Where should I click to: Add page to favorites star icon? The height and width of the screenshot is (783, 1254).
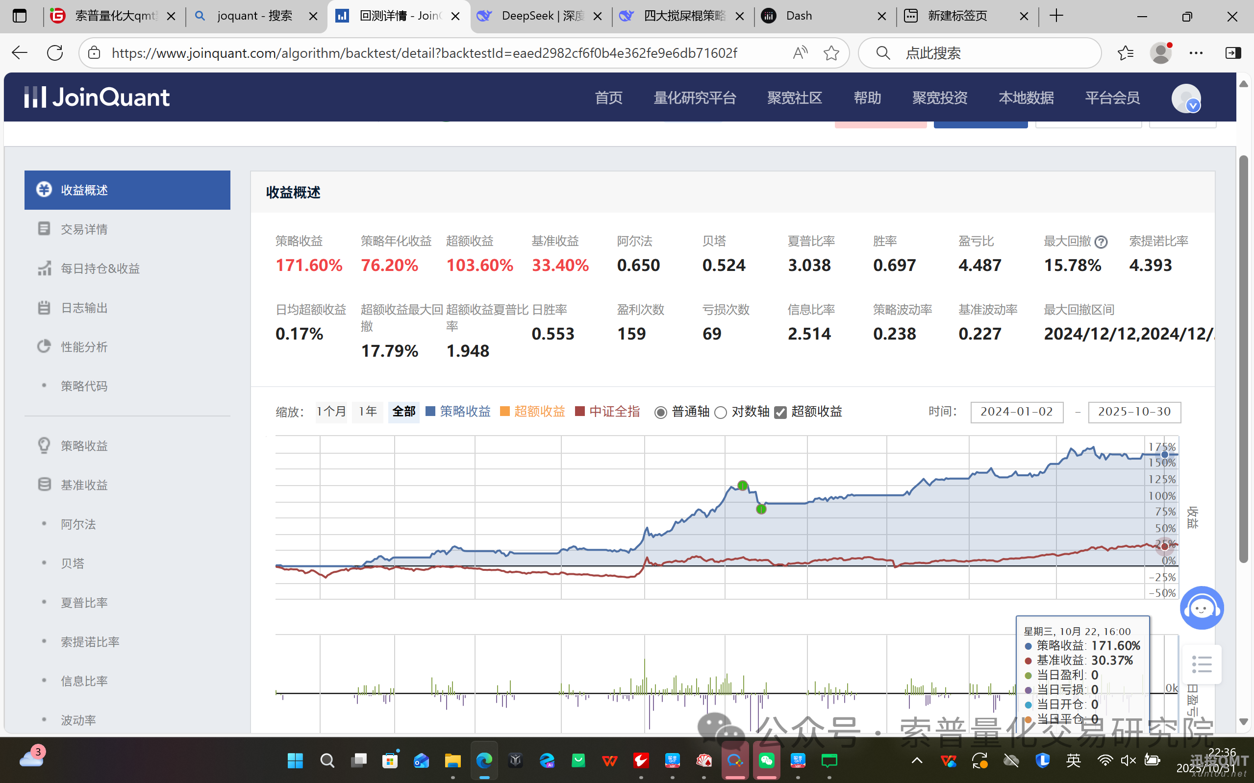click(x=831, y=53)
